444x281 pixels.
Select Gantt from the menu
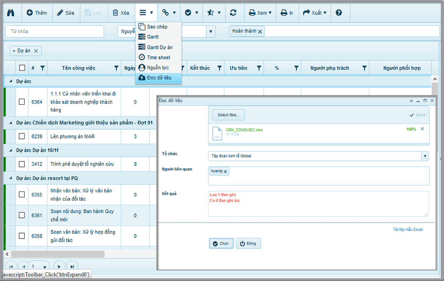pyautogui.click(x=158, y=37)
